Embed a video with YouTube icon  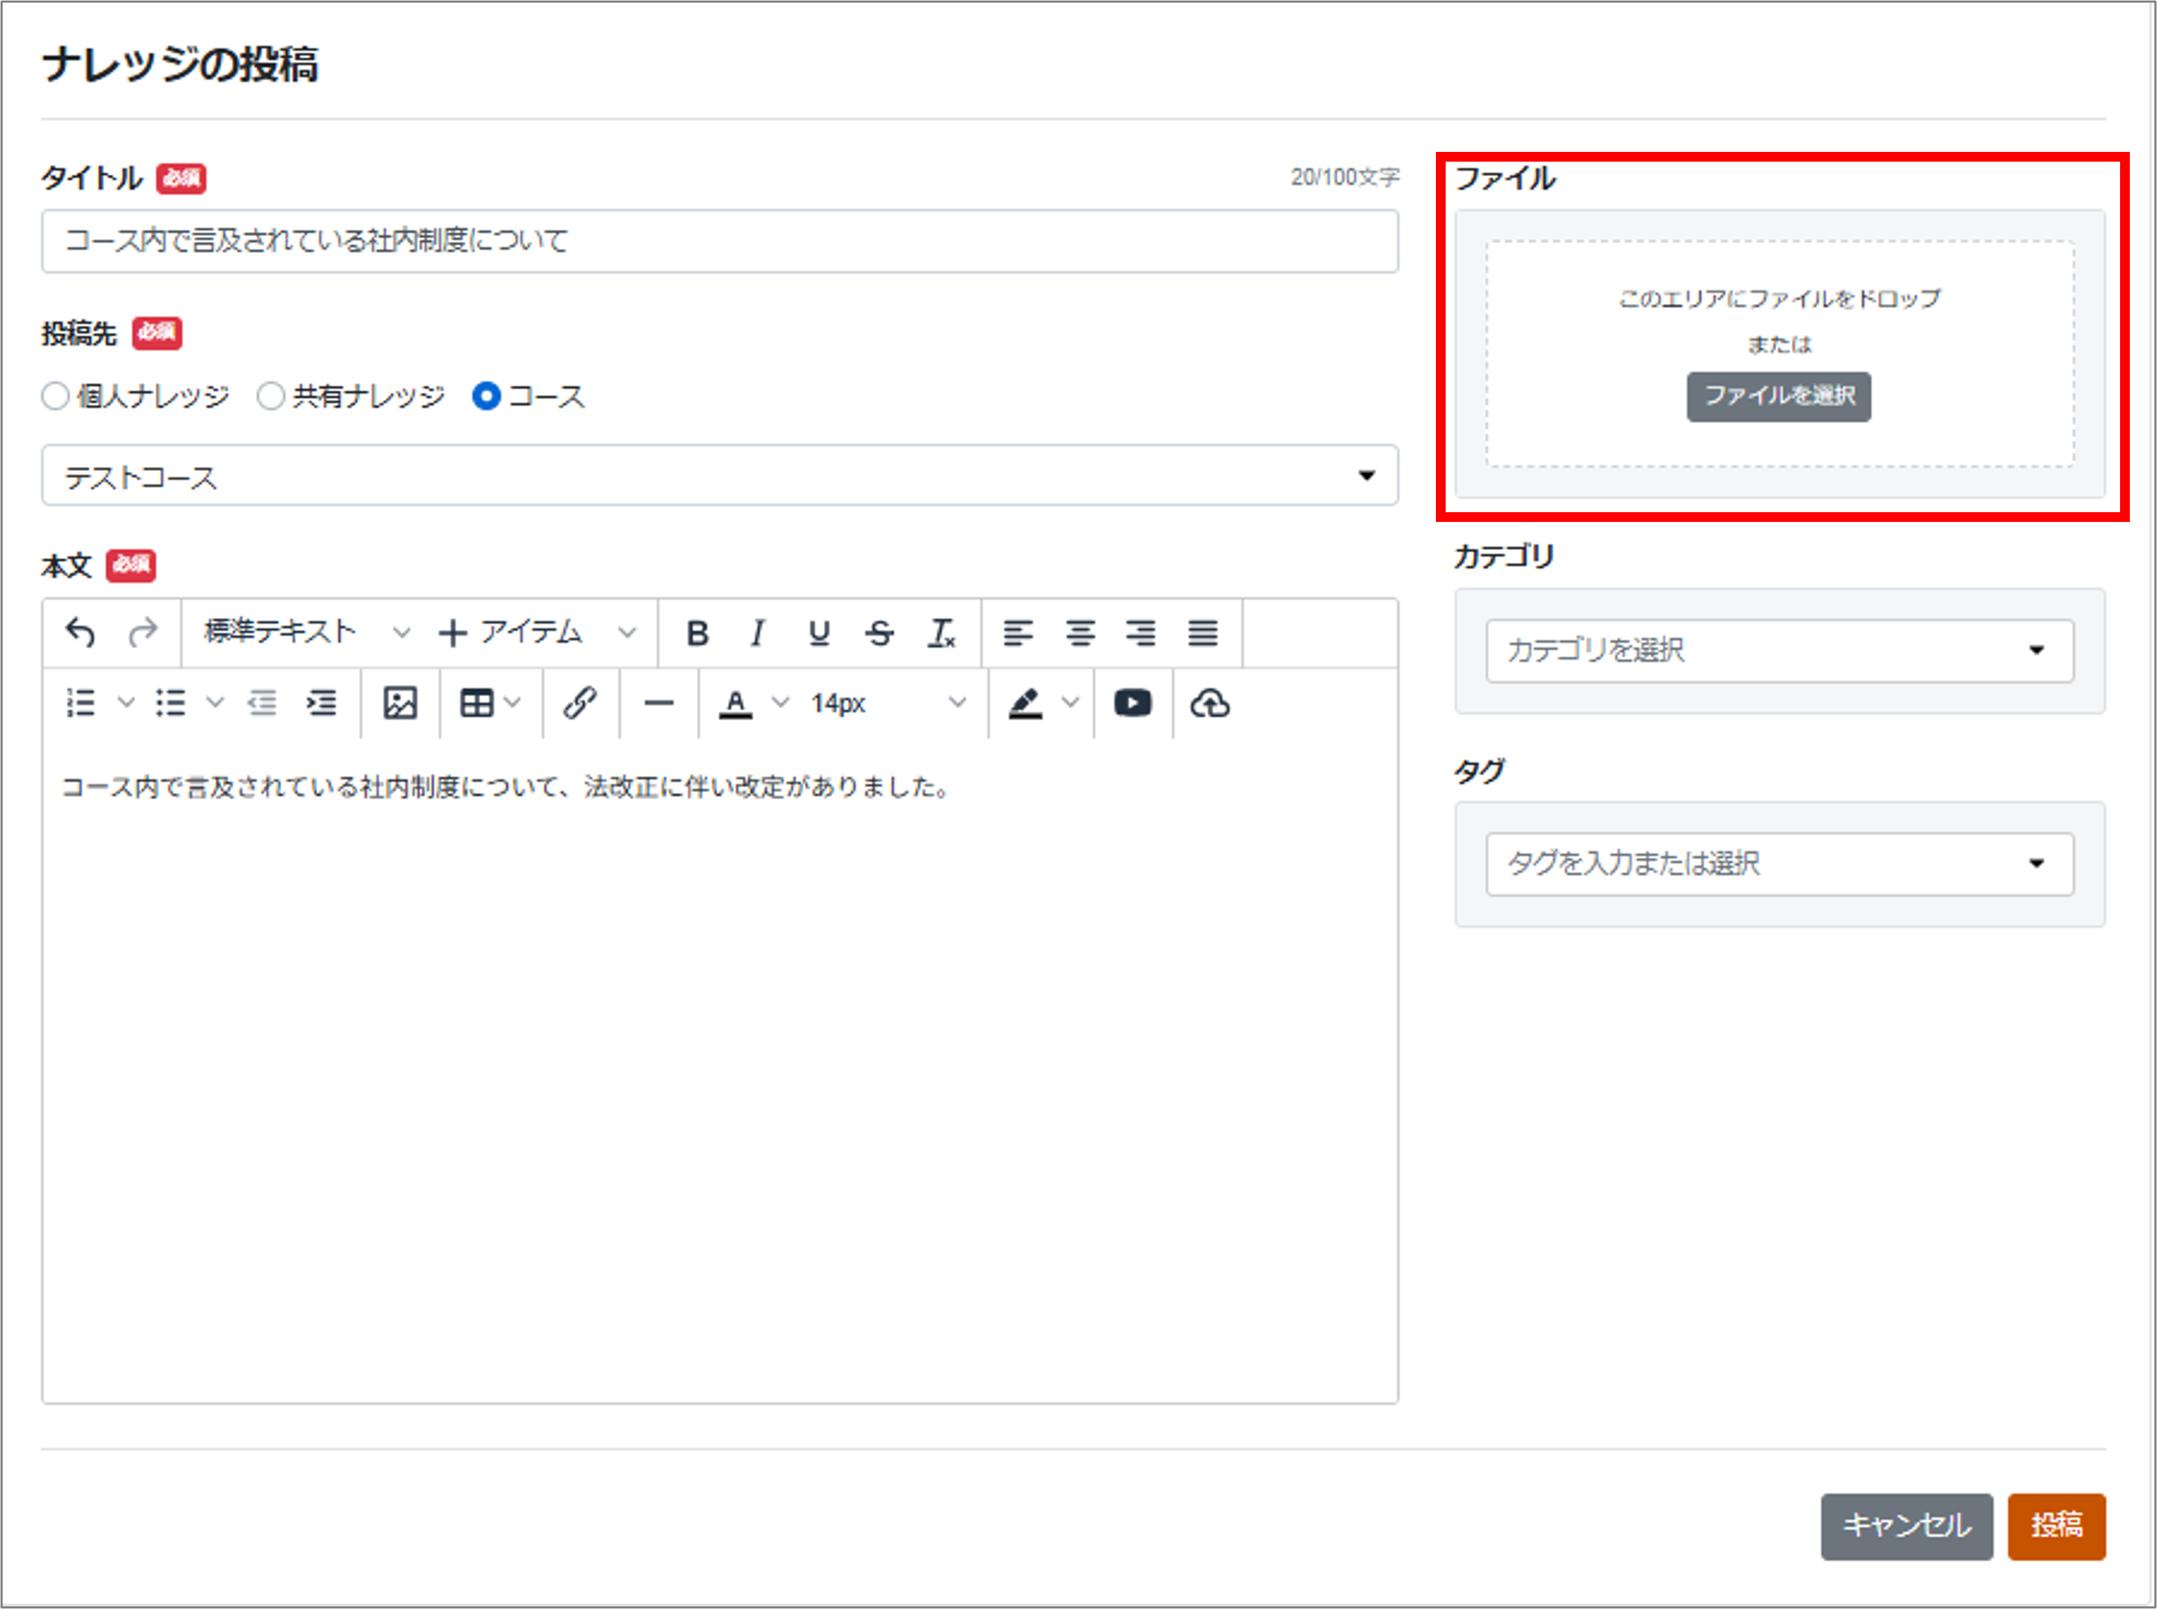[1133, 703]
